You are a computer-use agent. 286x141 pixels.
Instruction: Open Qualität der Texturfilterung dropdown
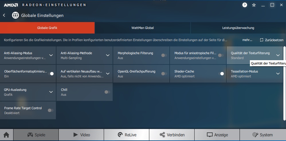point(278,55)
